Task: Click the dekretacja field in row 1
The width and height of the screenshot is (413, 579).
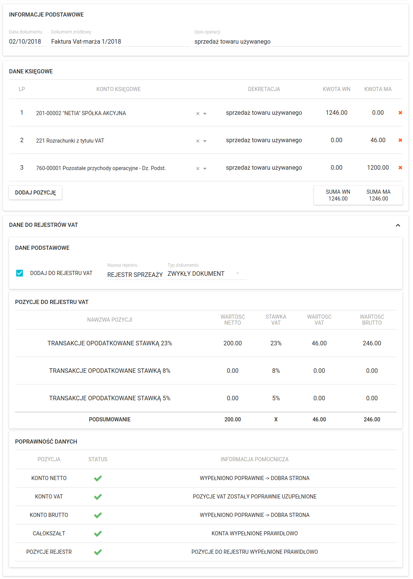Action: [264, 113]
